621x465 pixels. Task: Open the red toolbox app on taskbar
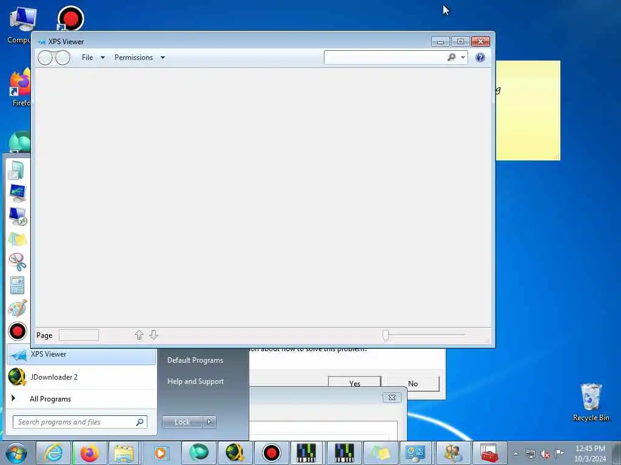click(489, 453)
